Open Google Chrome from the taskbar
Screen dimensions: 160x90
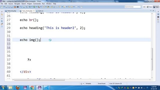[32, 88]
